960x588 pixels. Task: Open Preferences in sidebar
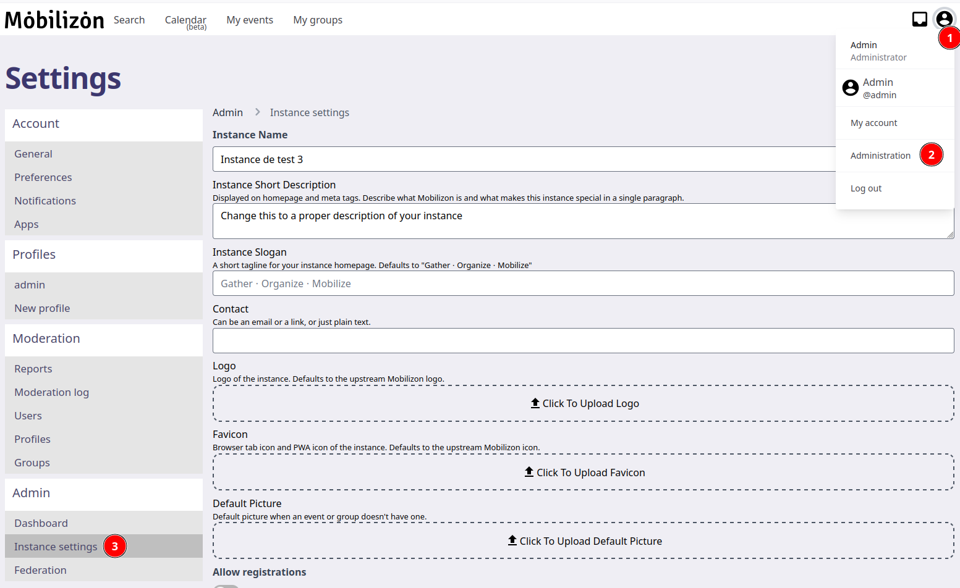pyautogui.click(x=104, y=177)
